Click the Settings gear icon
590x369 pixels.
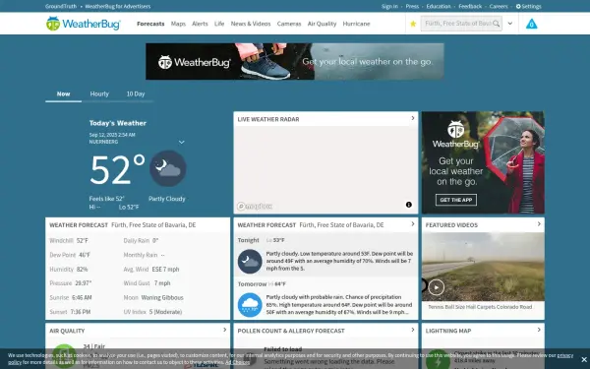[518, 7]
